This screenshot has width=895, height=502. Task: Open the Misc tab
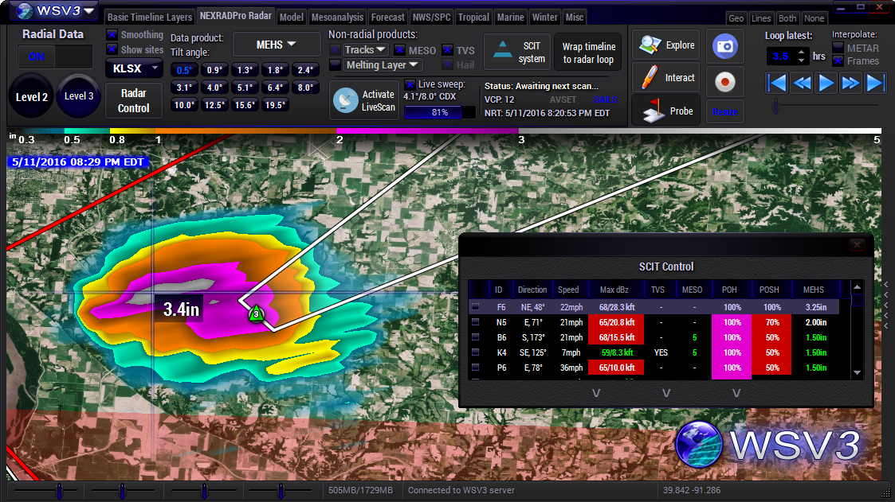574,17
